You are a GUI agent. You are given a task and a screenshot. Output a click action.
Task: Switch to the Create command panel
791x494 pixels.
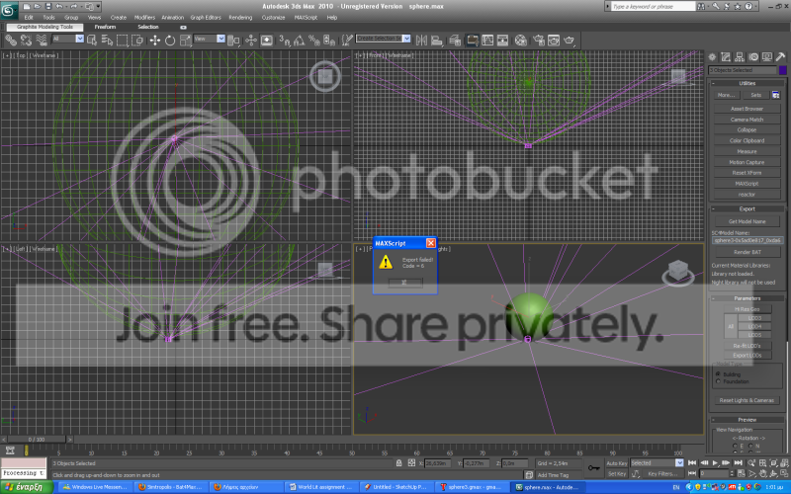tap(712, 57)
